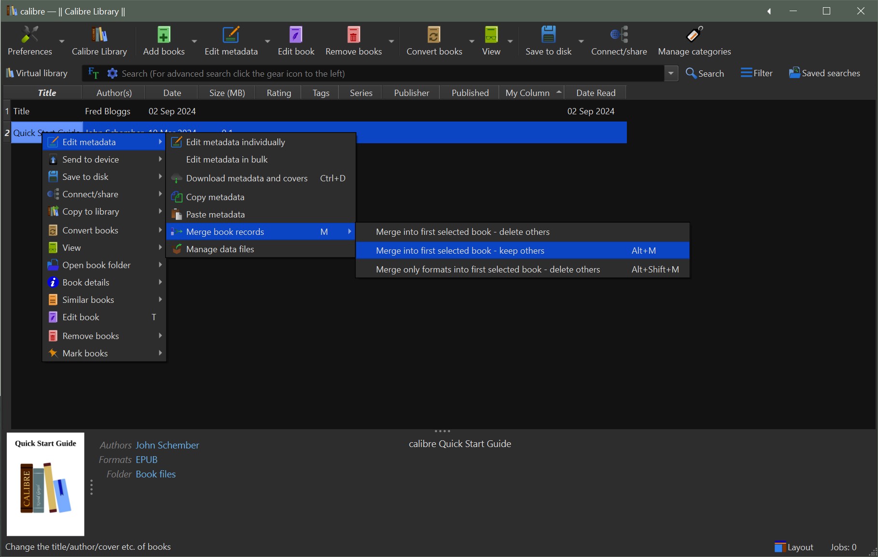This screenshot has height=557, width=878.
Task: Open the Open book folder submenu
Action: point(104,265)
